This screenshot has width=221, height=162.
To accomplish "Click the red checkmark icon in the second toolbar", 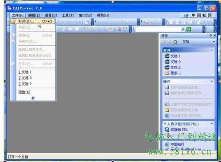I will [119, 29].
